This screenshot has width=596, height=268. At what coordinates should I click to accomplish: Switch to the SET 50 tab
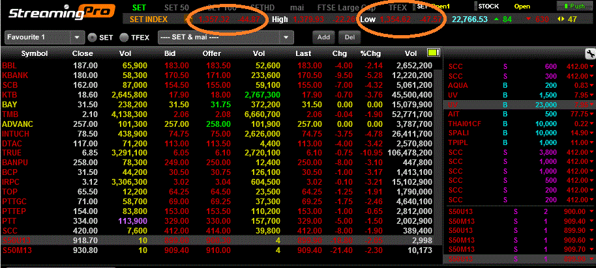(x=176, y=7)
